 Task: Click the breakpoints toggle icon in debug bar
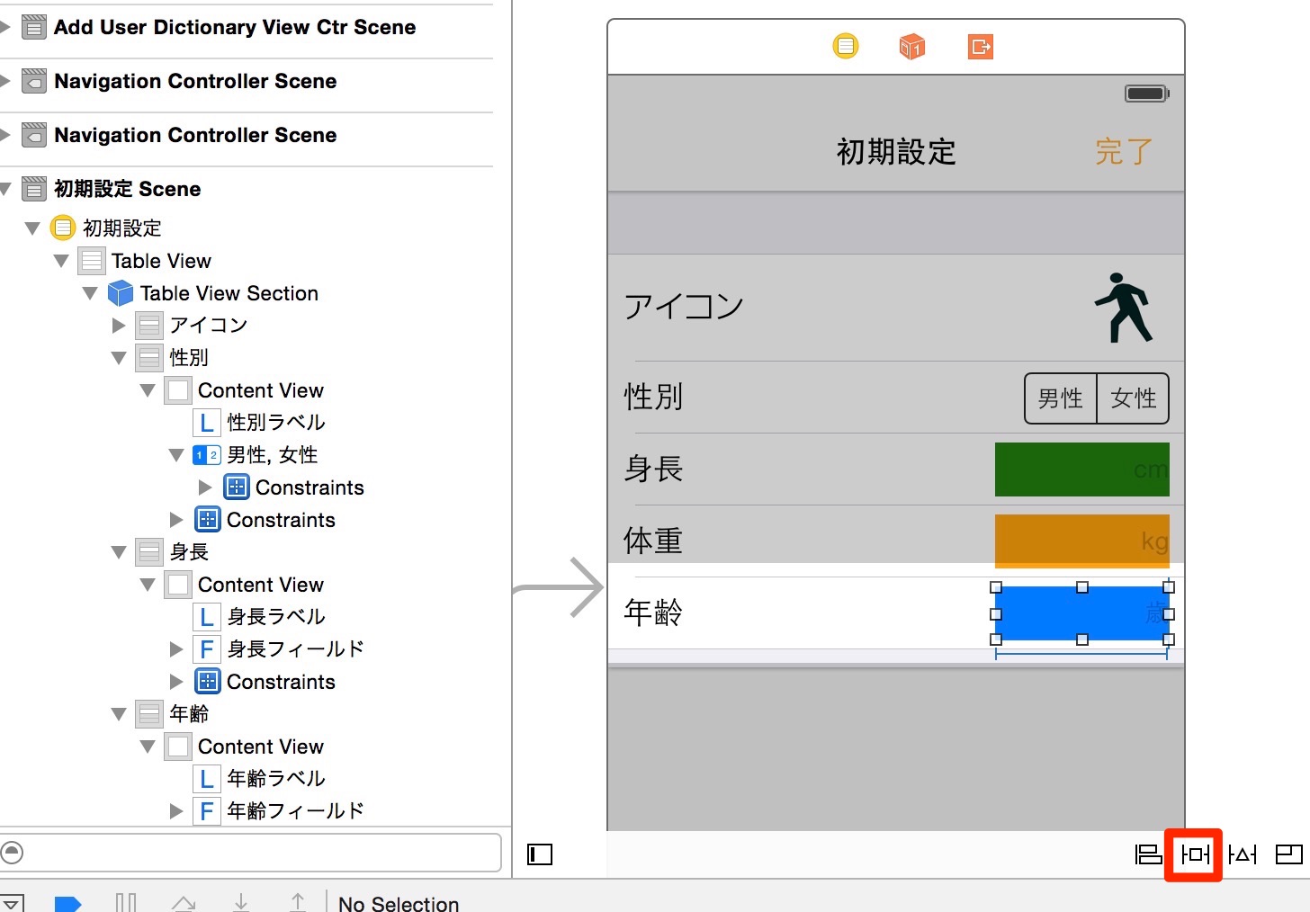pos(68,903)
